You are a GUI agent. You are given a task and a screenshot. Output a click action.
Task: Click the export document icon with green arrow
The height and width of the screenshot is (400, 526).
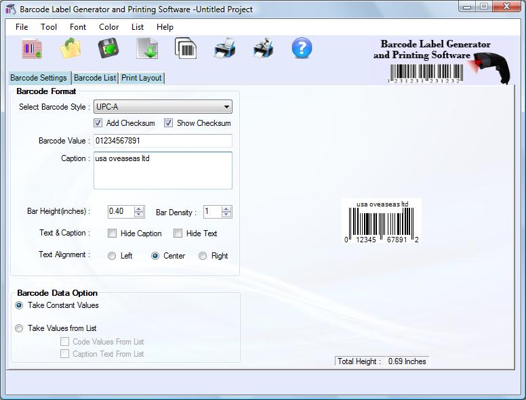(x=147, y=49)
